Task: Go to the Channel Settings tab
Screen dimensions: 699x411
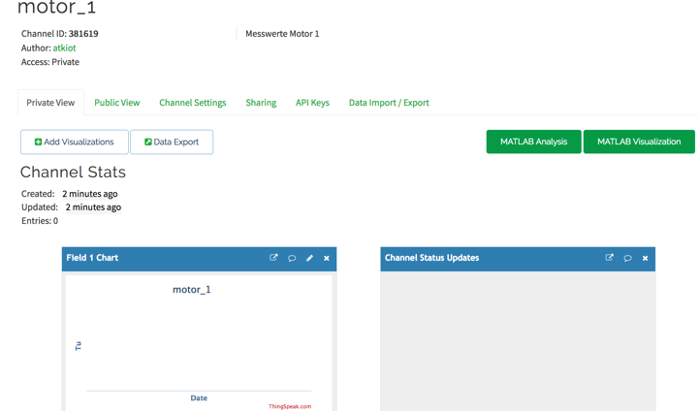Action: click(x=192, y=103)
